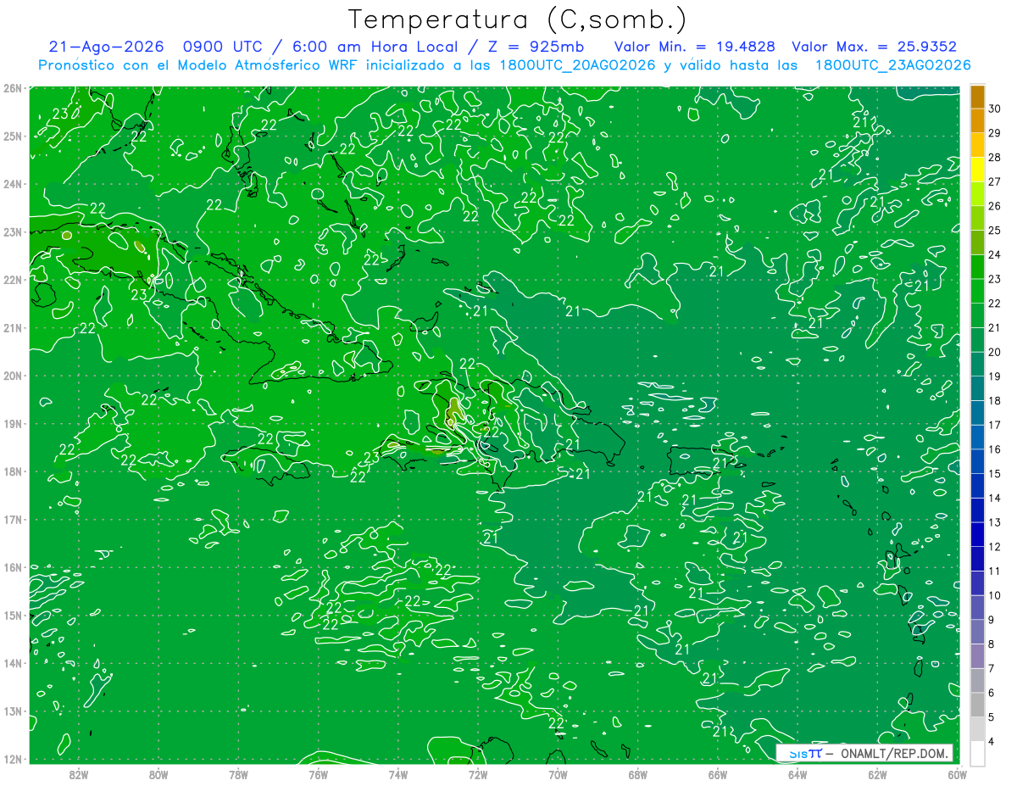Click the "22N" latitude label
The height and width of the screenshot is (786, 1017).
12,280
